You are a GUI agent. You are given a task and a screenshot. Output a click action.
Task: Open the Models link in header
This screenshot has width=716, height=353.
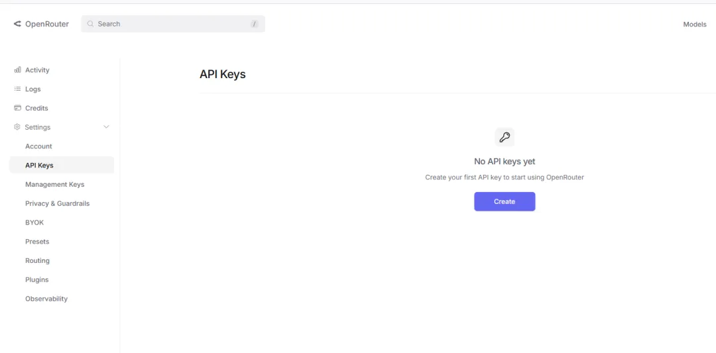[x=695, y=24]
